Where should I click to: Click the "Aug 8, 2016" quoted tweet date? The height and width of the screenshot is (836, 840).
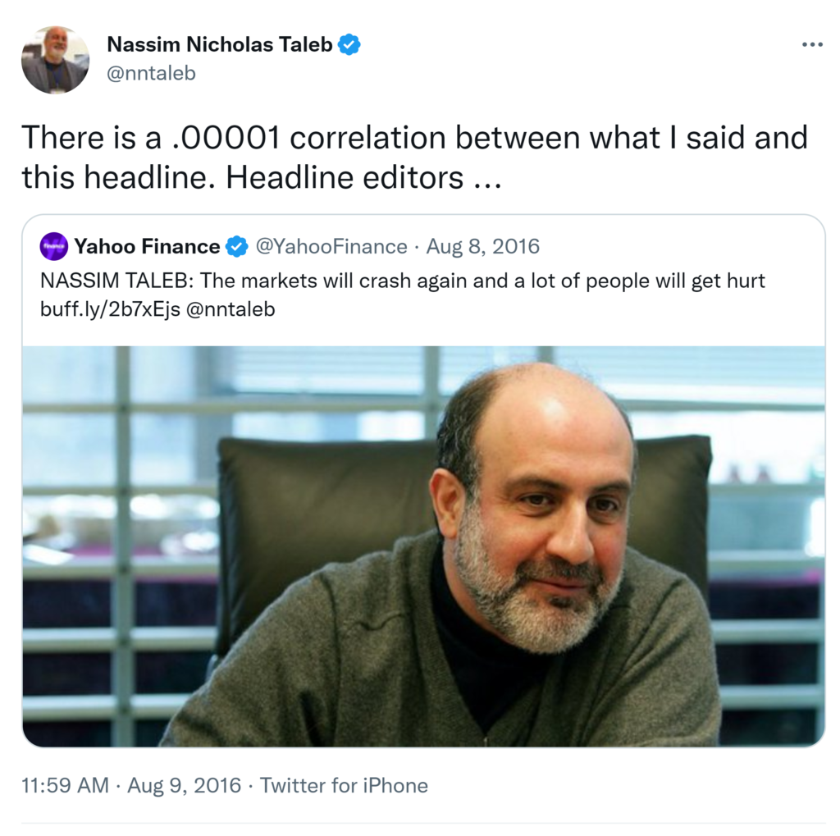pos(483,246)
